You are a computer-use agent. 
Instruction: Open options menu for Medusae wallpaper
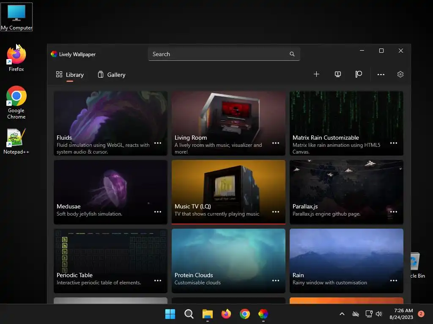tap(158, 212)
